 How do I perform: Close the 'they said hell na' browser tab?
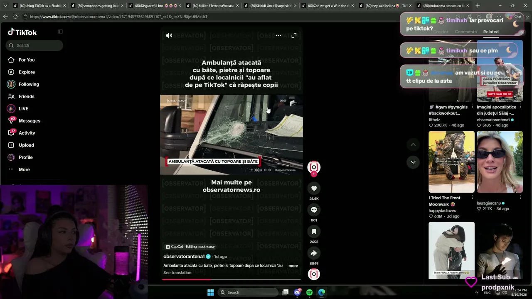click(x=410, y=6)
